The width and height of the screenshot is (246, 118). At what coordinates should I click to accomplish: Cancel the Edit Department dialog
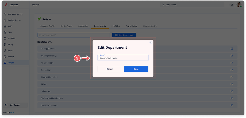[110, 69]
